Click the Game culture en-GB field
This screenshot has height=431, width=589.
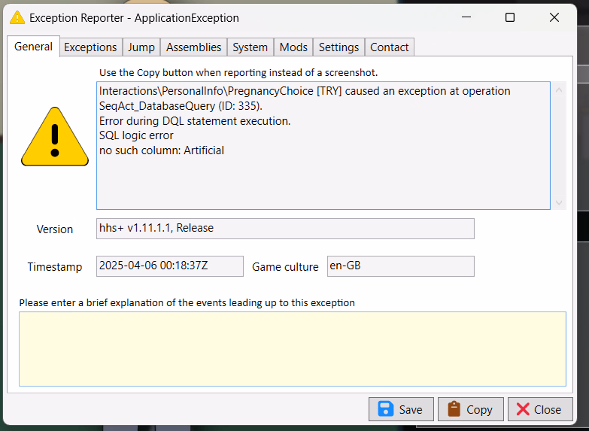coord(400,266)
